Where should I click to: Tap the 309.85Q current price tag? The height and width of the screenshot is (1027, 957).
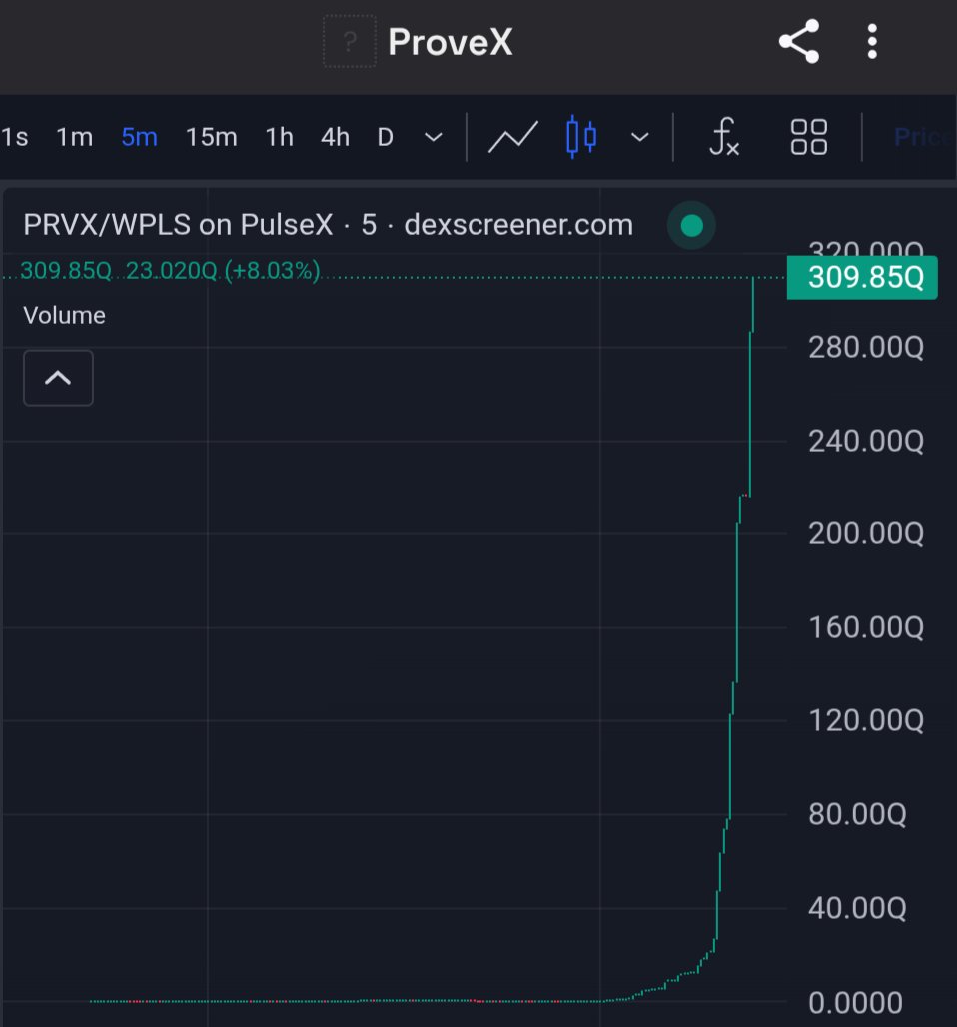[x=862, y=277]
